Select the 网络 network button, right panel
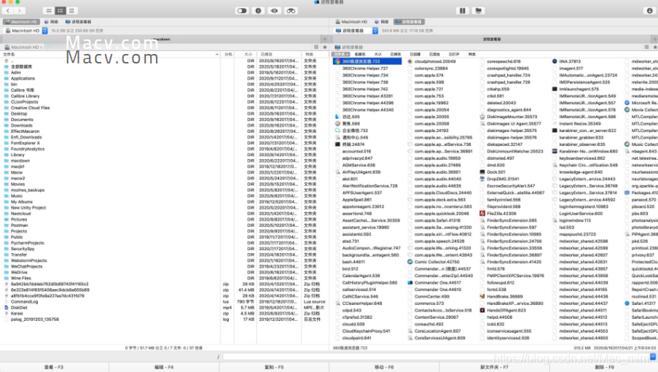Viewport: 658px width, 372px height. point(381,21)
